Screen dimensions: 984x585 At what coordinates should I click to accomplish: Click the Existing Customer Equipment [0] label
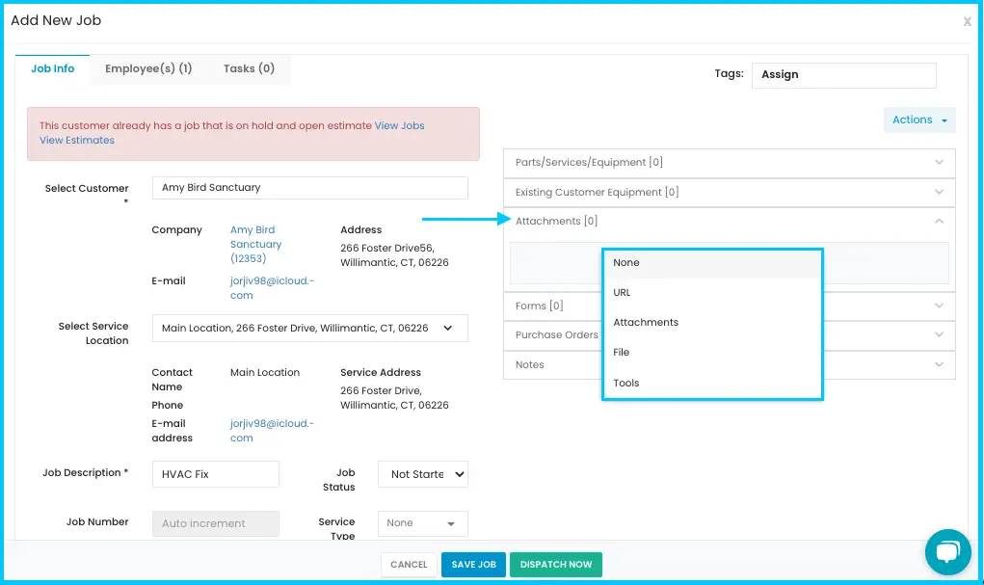pos(597,192)
